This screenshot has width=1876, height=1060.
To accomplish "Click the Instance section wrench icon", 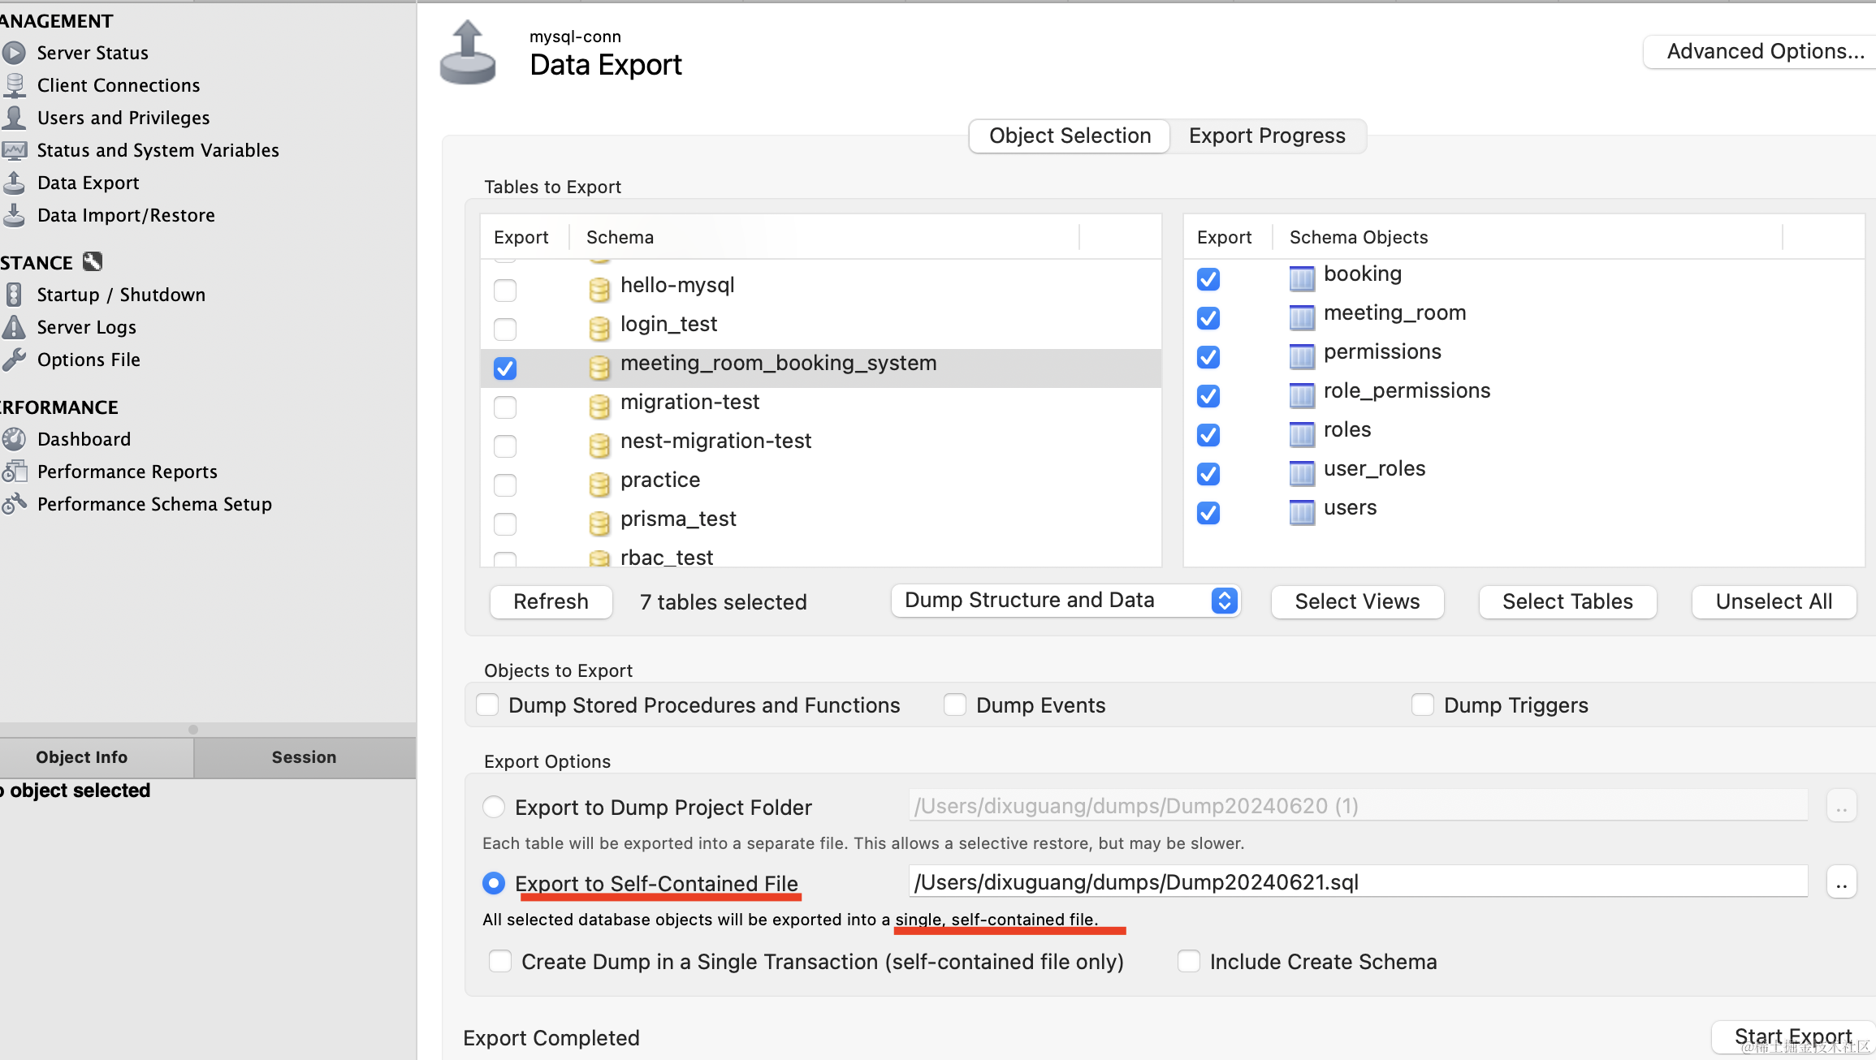I will point(93,261).
